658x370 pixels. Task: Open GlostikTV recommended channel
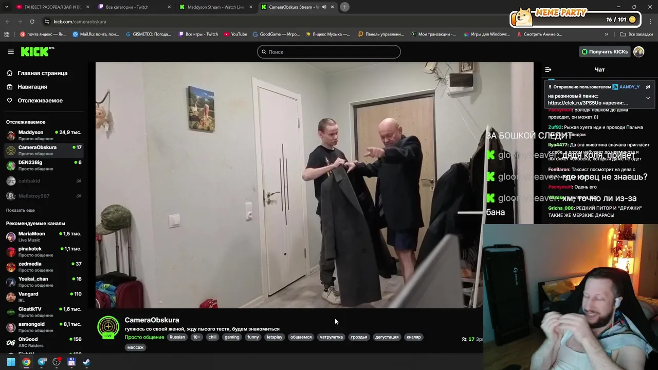pyautogui.click(x=44, y=312)
